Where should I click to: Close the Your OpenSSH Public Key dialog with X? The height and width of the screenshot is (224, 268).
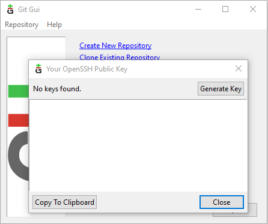[x=239, y=68]
